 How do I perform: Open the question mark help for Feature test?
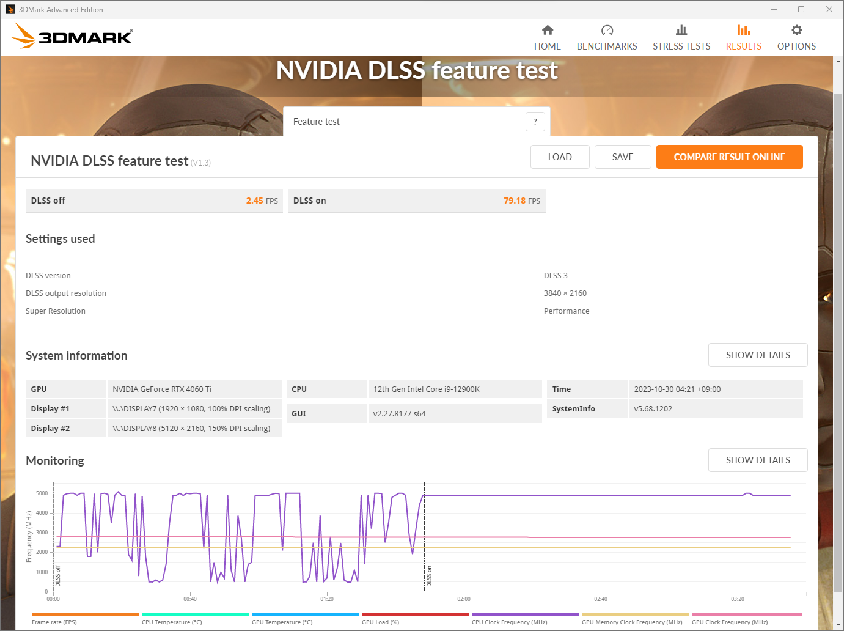tap(535, 122)
